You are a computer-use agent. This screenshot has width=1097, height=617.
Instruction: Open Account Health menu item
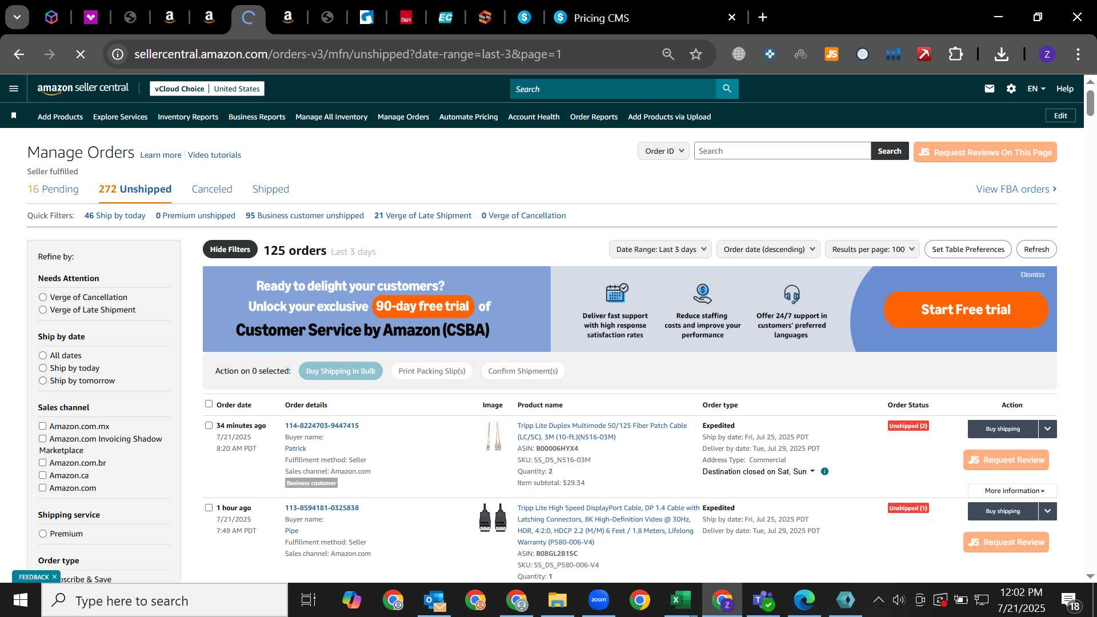pos(534,117)
